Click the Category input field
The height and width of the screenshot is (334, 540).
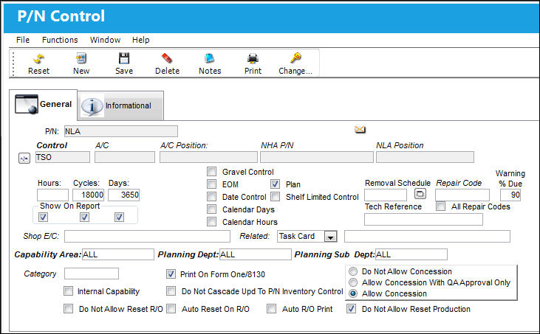[92, 274]
